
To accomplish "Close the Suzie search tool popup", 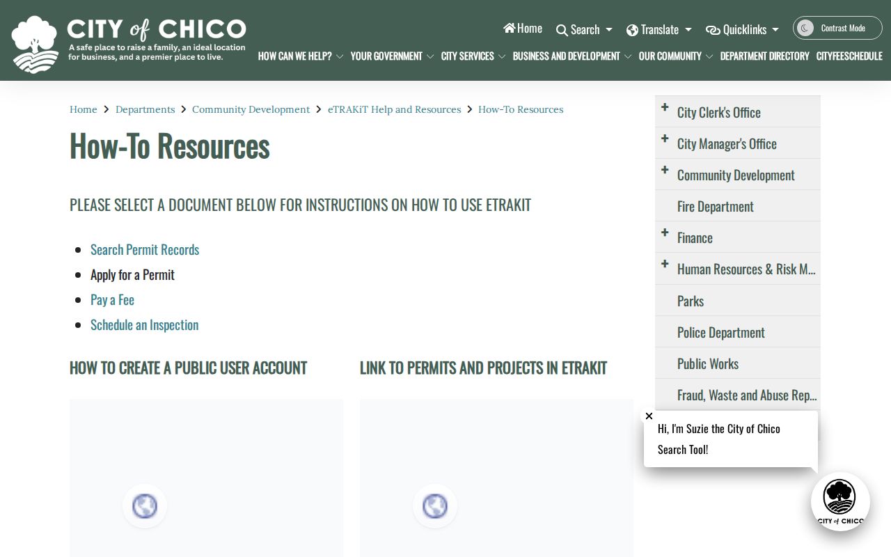I will (649, 416).
